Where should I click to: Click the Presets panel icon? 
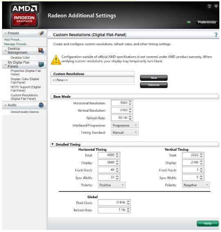(41, 33)
